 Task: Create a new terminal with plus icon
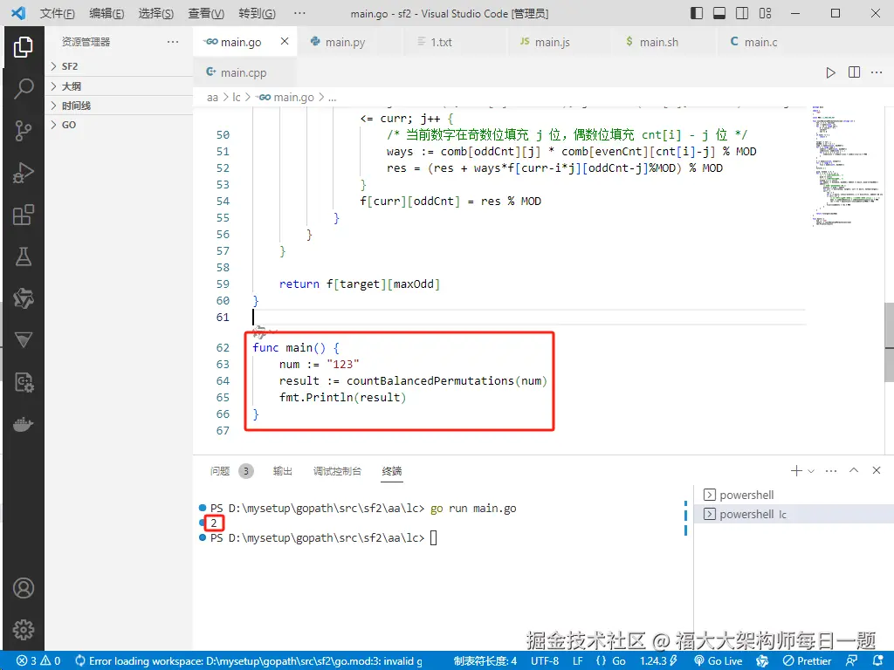796,470
